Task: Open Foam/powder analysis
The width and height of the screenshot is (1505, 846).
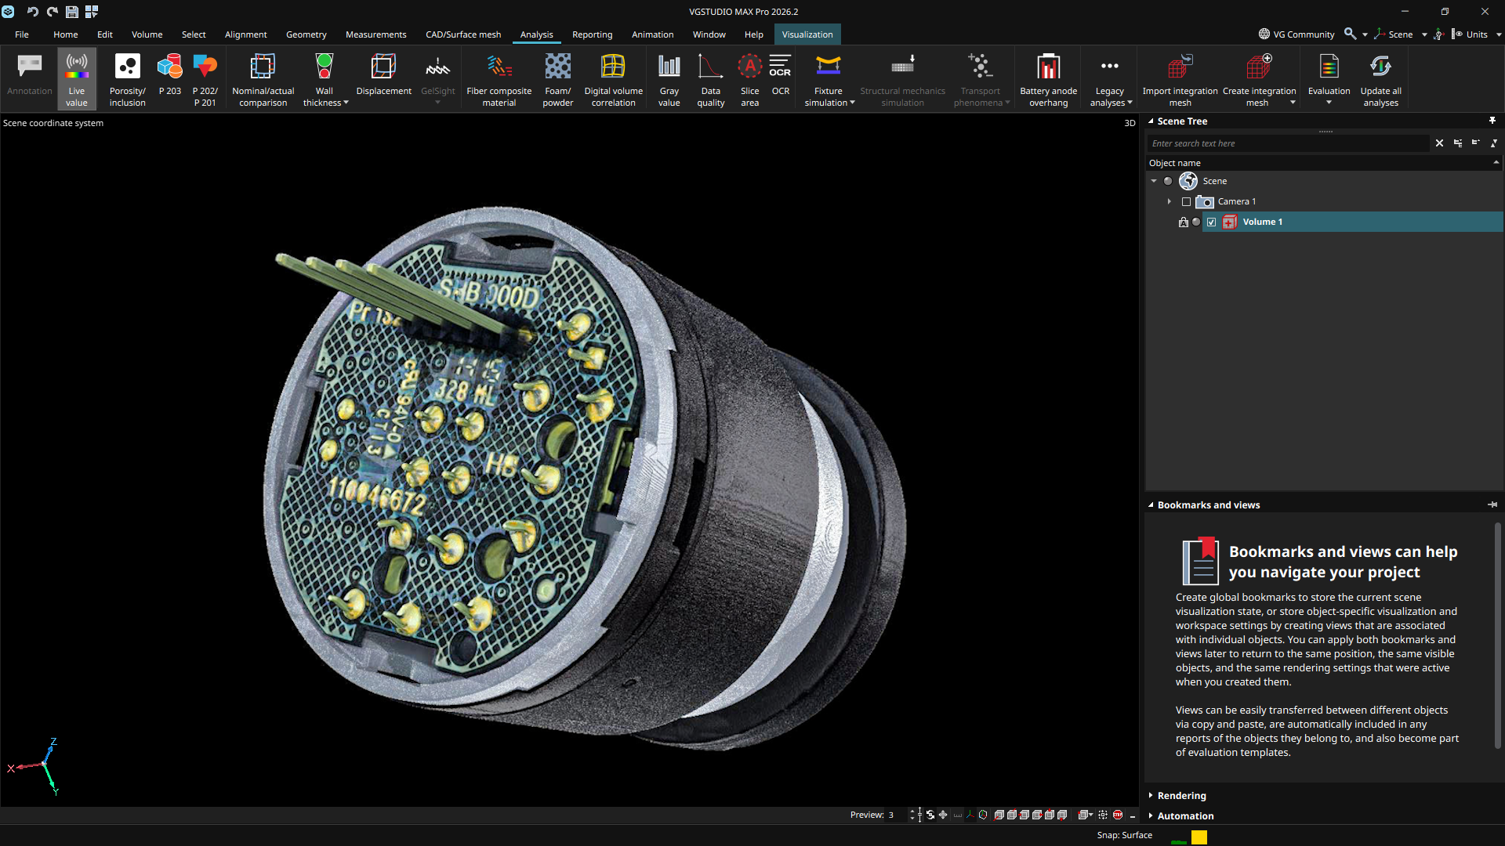Action: click(558, 79)
